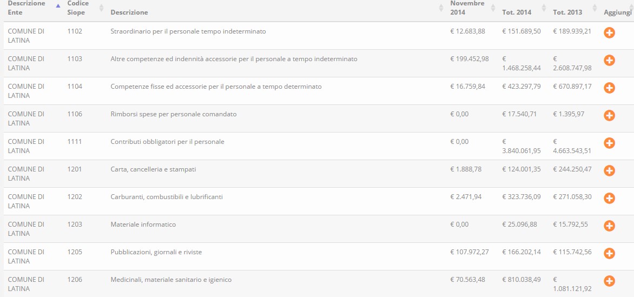This screenshot has height=297, width=634.
Task: Sort table by Codice Siope arrows
Action: tap(102, 7)
